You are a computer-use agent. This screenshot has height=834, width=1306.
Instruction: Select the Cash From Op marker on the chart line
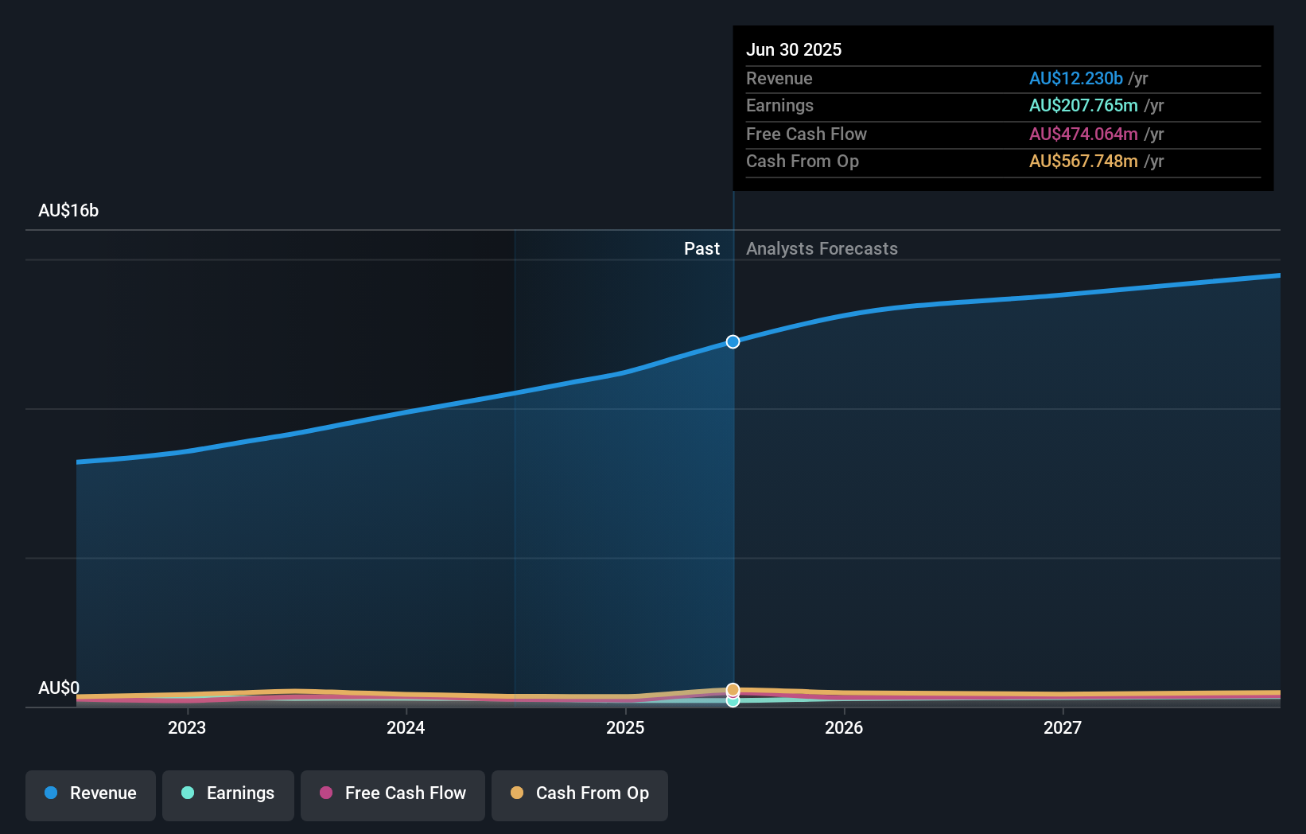pyautogui.click(x=733, y=688)
